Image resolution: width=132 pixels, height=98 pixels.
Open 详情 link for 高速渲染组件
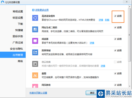click(101, 20)
